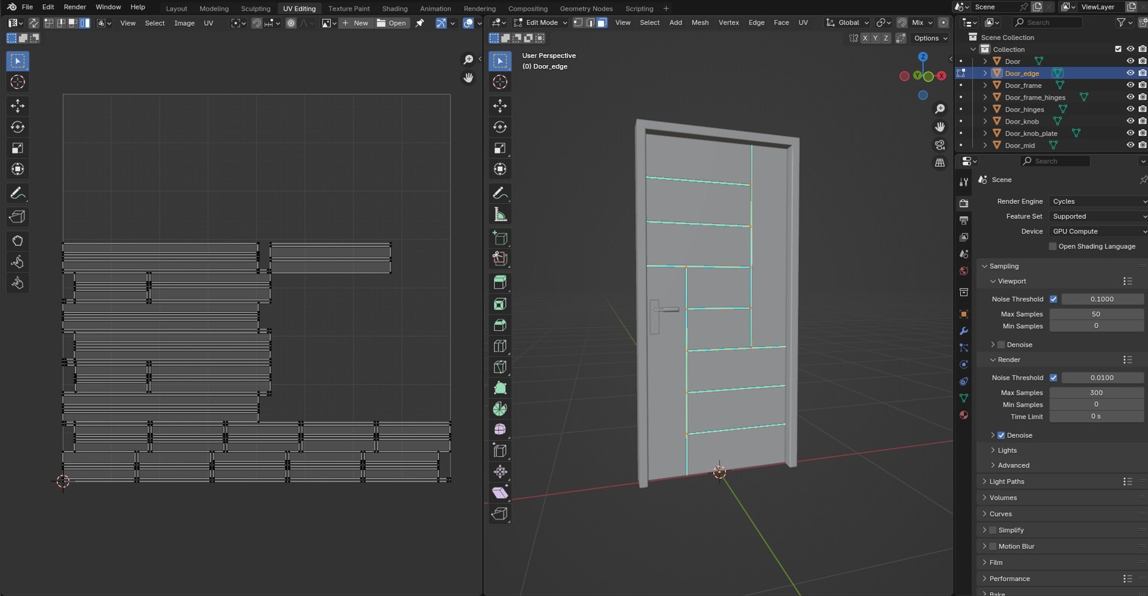Select the Measure tool in 3D viewport

tap(500, 214)
